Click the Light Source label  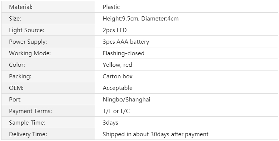pyautogui.click(x=27, y=30)
